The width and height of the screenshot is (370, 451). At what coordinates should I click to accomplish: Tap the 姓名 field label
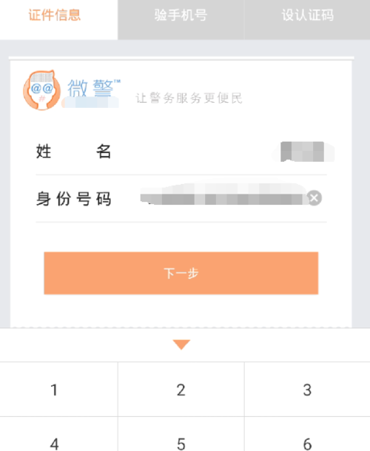click(73, 152)
